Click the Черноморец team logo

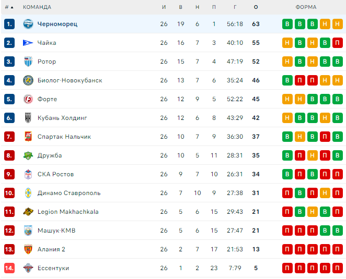(28, 24)
